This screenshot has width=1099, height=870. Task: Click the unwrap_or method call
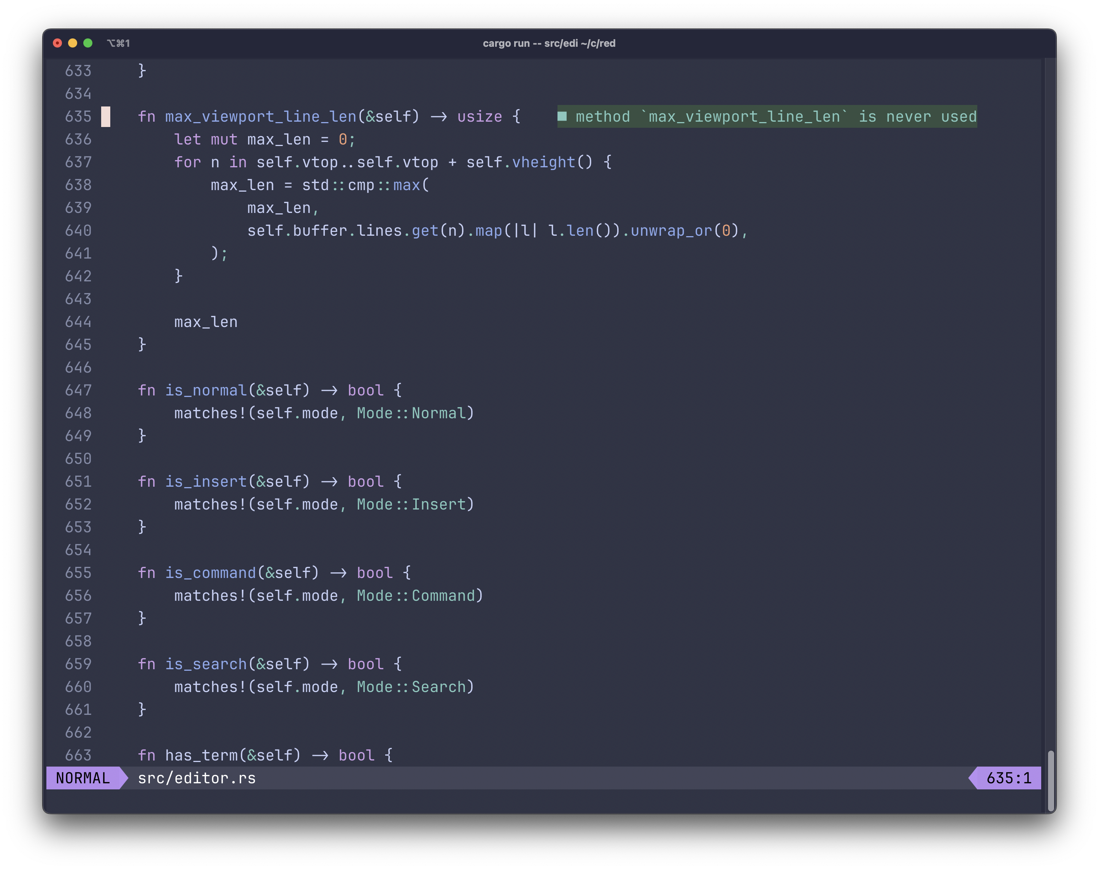click(671, 231)
